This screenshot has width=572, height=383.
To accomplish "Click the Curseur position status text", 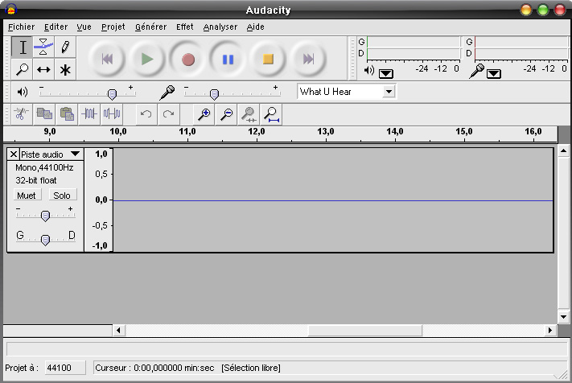I will (x=154, y=368).
